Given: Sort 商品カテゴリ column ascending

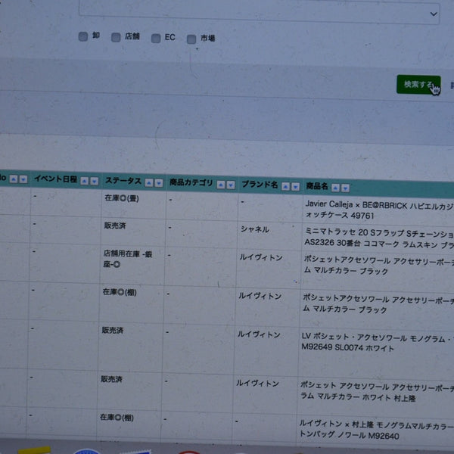Looking at the screenshot, I should click(221, 185).
